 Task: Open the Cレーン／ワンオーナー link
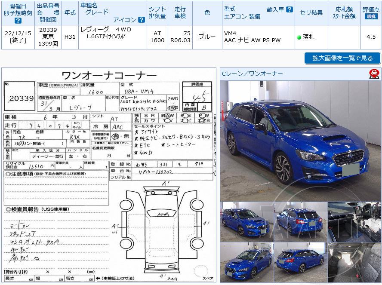(252, 74)
